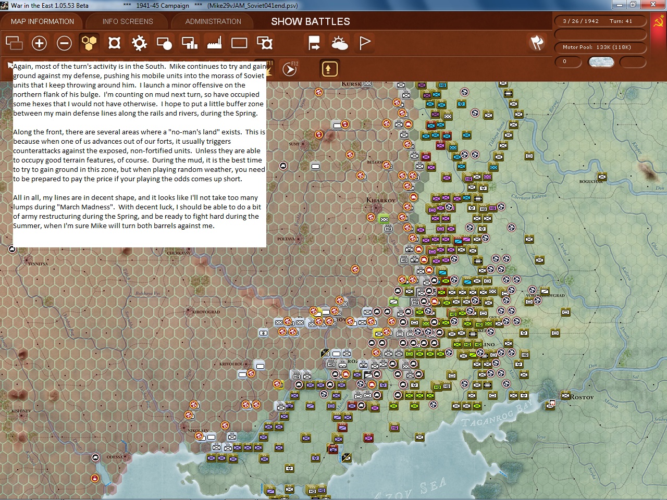The image size is (667, 500).
Task: Select the Kirovograd city label on map
Action: click(x=206, y=312)
